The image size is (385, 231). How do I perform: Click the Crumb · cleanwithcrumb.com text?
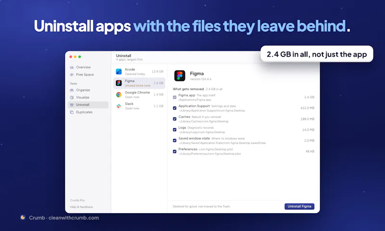pyautogui.click(x=64, y=217)
